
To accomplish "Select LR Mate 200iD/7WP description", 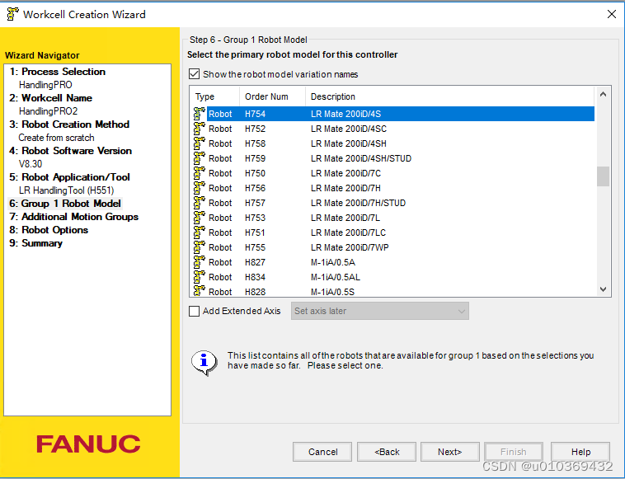I will (350, 247).
